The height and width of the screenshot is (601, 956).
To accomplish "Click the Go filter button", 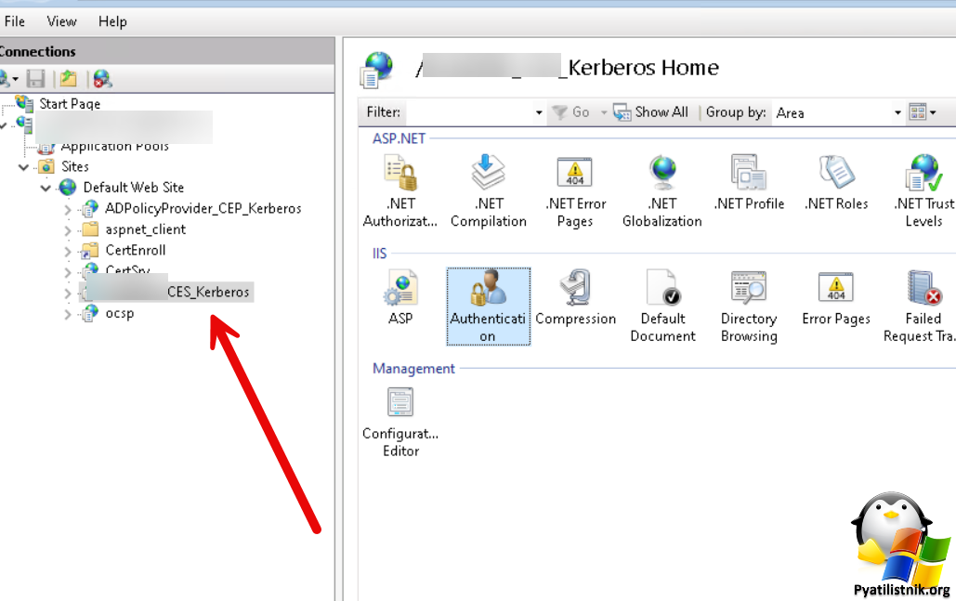I will click(570, 112).
